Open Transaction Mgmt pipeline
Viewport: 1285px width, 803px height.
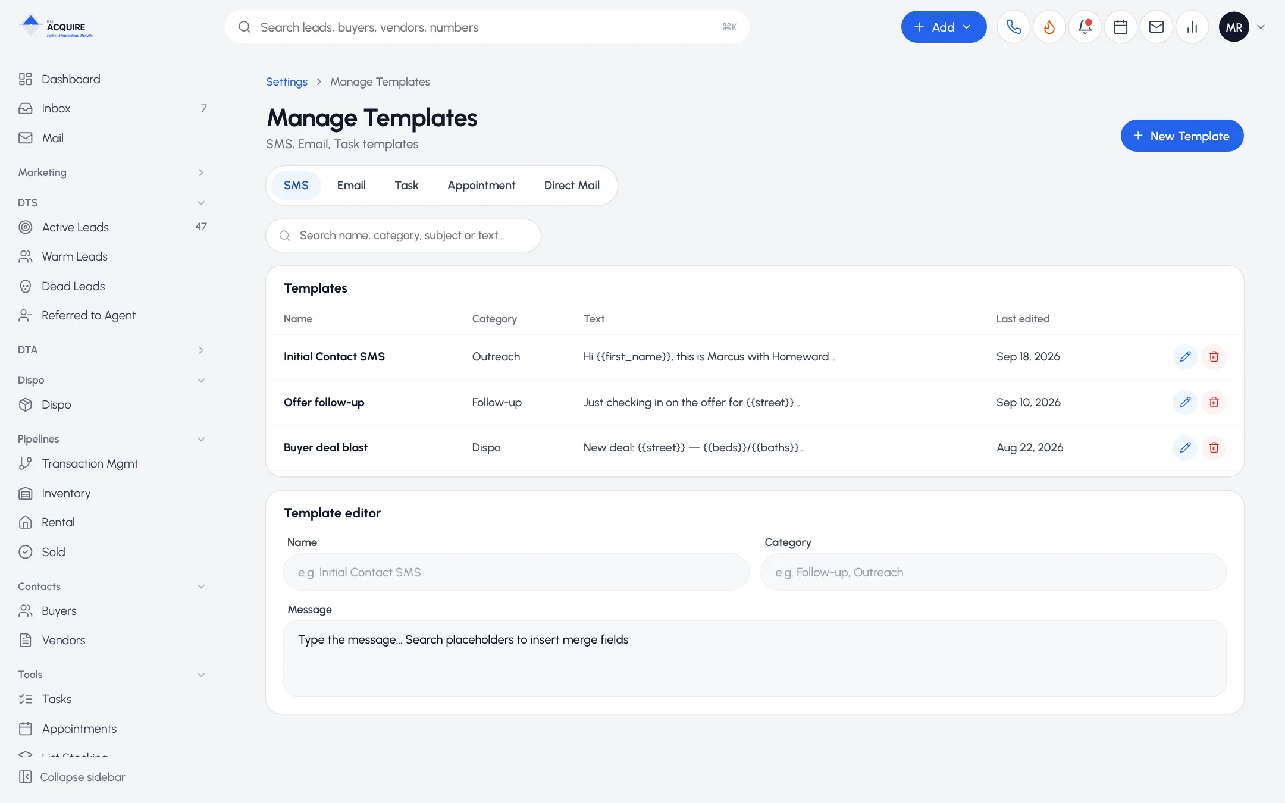pyautogui.click(x=113, y=463)
